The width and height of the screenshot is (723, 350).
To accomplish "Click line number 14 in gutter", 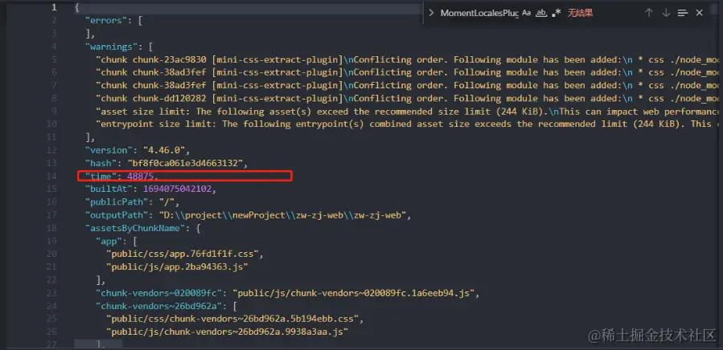I will 51,176.
